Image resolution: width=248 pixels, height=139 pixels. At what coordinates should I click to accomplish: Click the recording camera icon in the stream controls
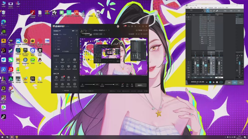(127, 84)
